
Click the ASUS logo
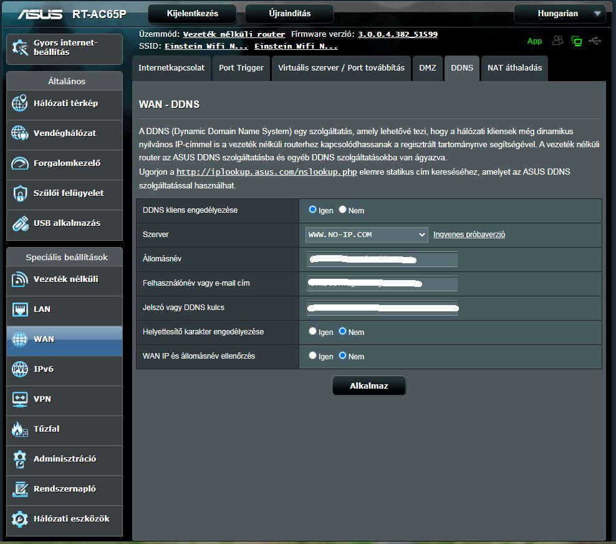(40, 14)
